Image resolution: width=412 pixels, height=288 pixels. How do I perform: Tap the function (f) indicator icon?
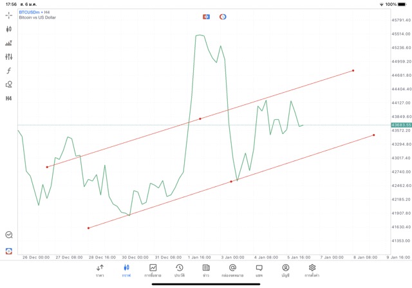click(x=9, y=70)
